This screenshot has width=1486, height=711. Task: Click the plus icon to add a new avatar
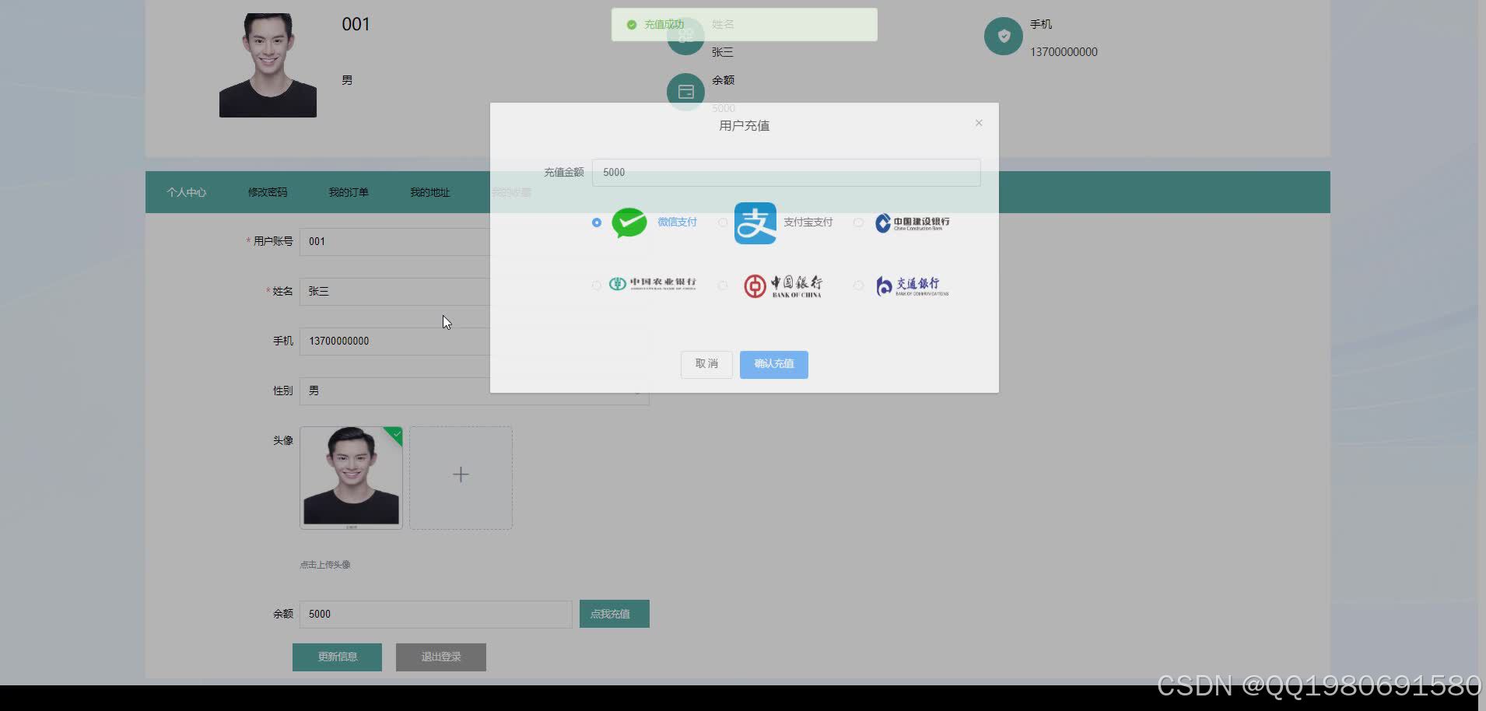tap(461, 474)
